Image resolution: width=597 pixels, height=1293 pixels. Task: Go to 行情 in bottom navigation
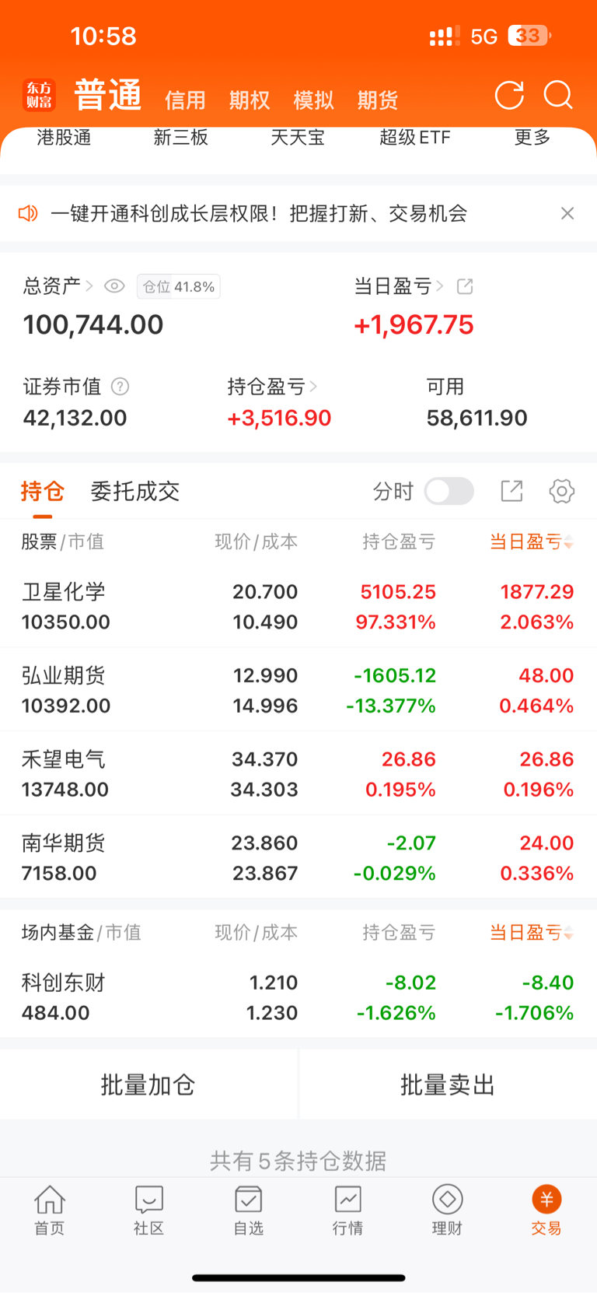[347, 1211]
